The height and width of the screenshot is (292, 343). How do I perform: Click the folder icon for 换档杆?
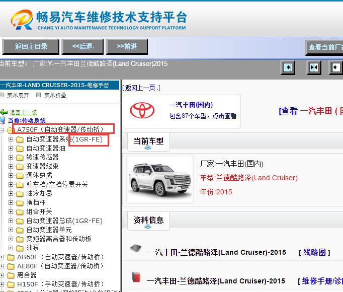(x=20, y=203)
